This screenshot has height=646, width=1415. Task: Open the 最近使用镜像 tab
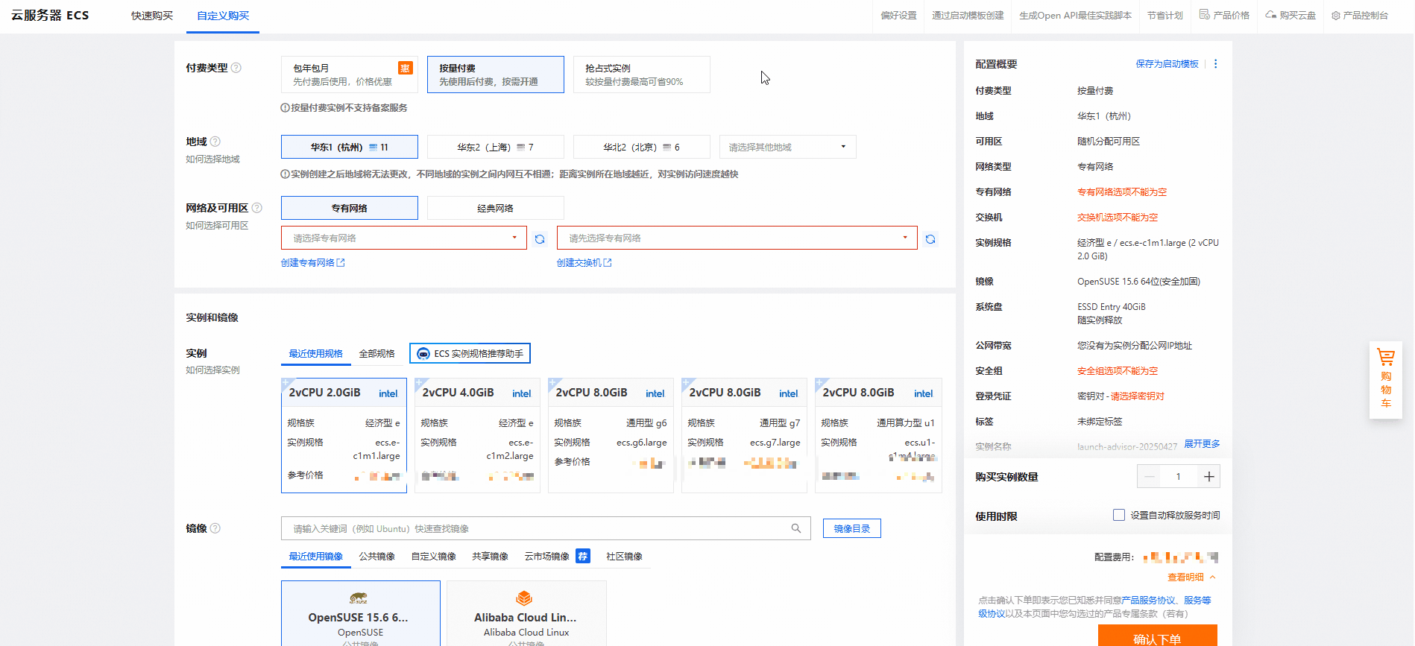(316, 556)
